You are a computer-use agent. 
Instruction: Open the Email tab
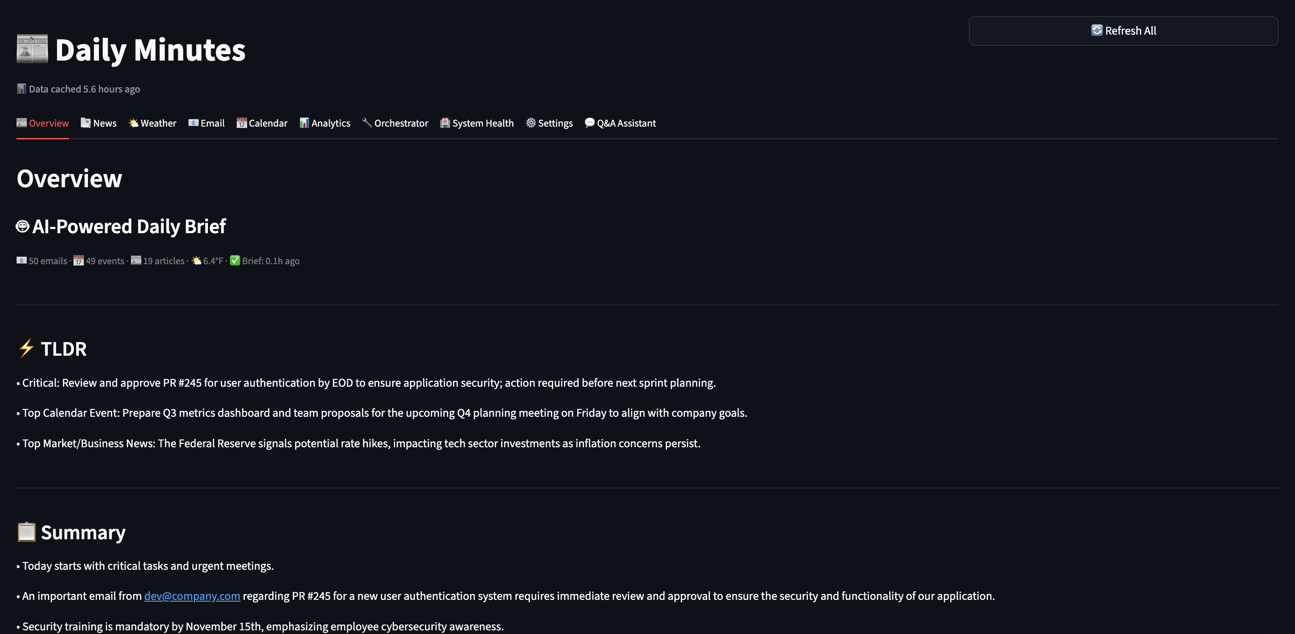[207, 123]
